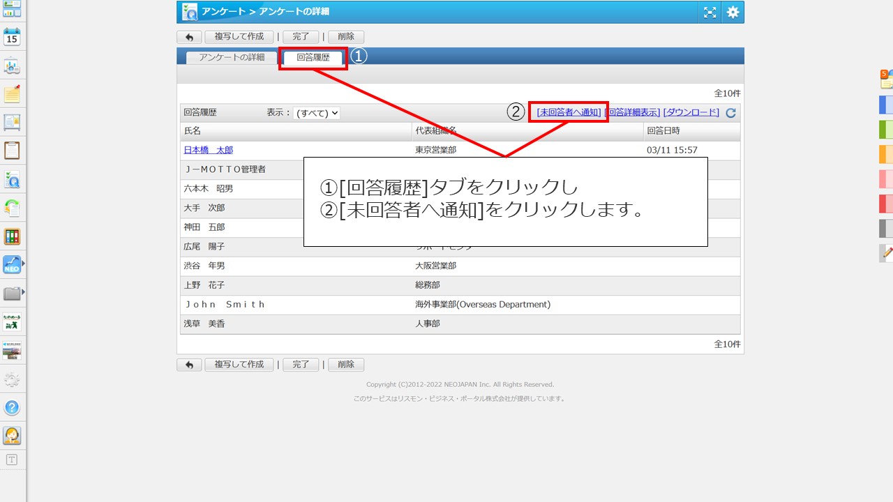Click the bottom 複写して作成 button
893x502 pixels.
(x=239, y=365)
